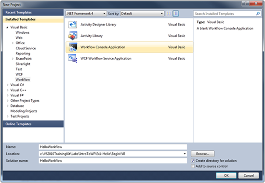The image size is (265, 183).
Task: Open the Online Templates section
Action: coord(33,124)
